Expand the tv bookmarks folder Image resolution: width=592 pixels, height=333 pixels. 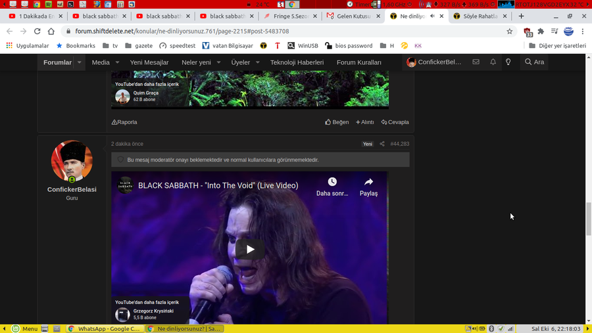pyautogui.click(x=111, y=45)
